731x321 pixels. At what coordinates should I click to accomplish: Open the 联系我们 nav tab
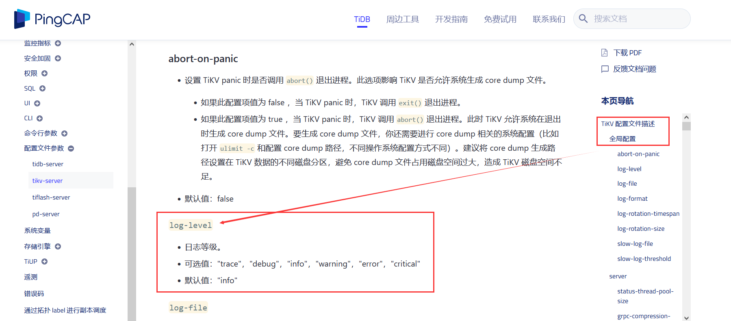(x=549, y=19)
